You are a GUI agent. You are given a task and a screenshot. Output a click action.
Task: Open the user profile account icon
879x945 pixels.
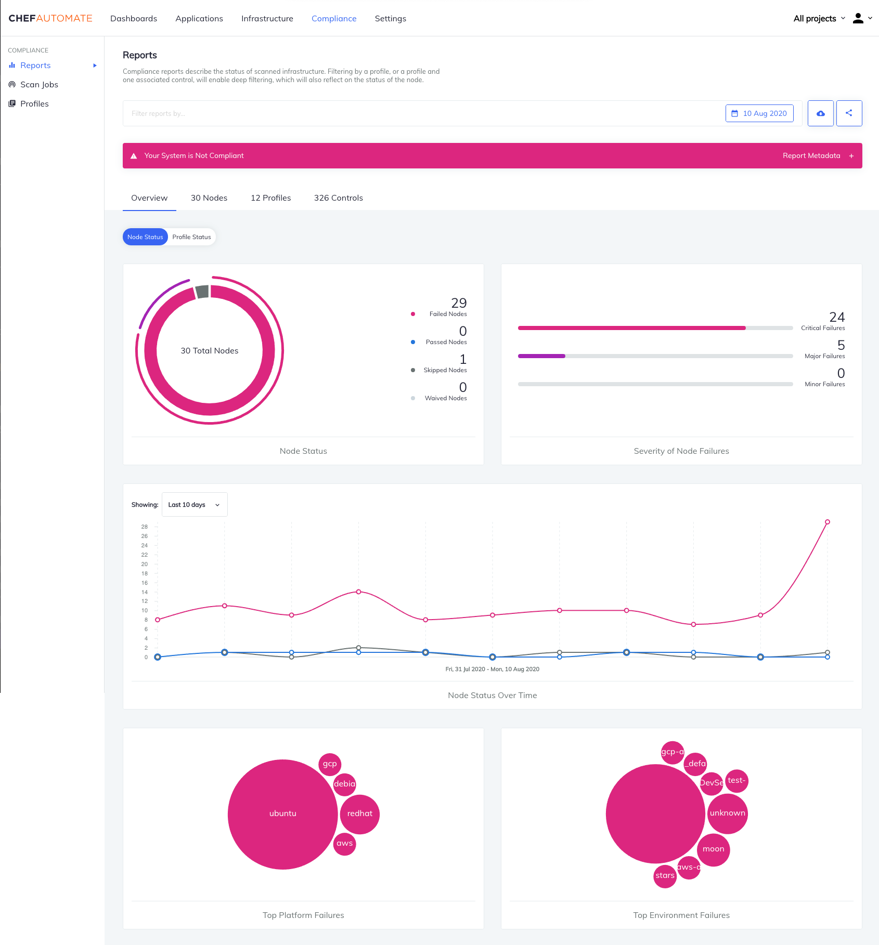click(x=858, y=19)
